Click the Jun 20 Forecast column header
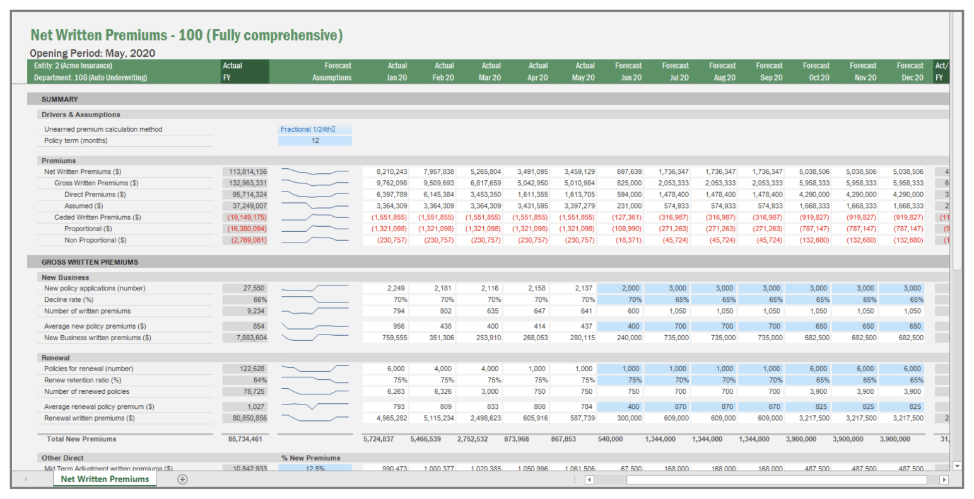The width and height of the screenshot is (974, 499). click(629, 71)
